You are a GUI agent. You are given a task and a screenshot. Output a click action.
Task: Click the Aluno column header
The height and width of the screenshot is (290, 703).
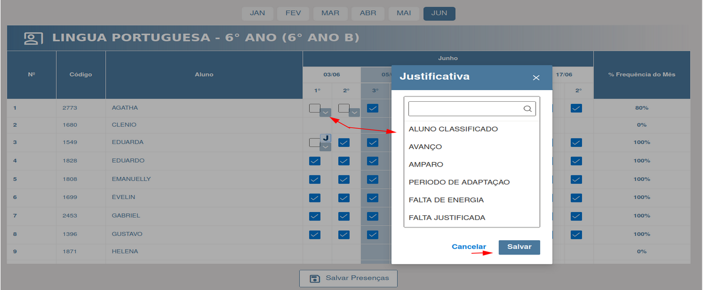pyautogui.click(x=204, y=75)
